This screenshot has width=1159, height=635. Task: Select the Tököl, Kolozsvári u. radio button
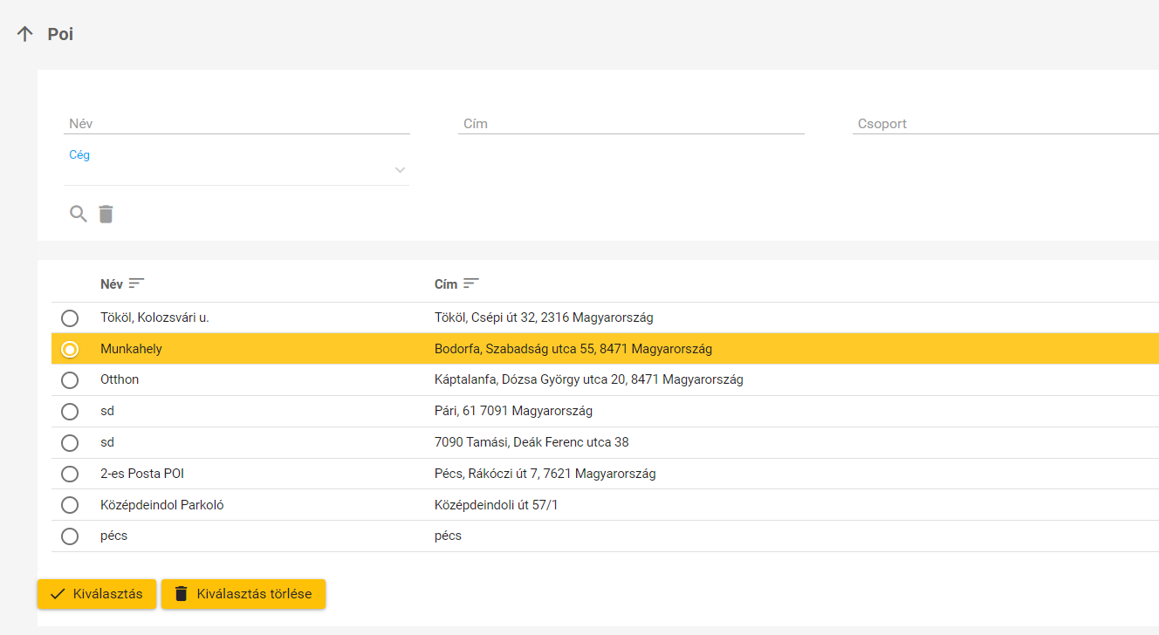click(x=70, y=318)
